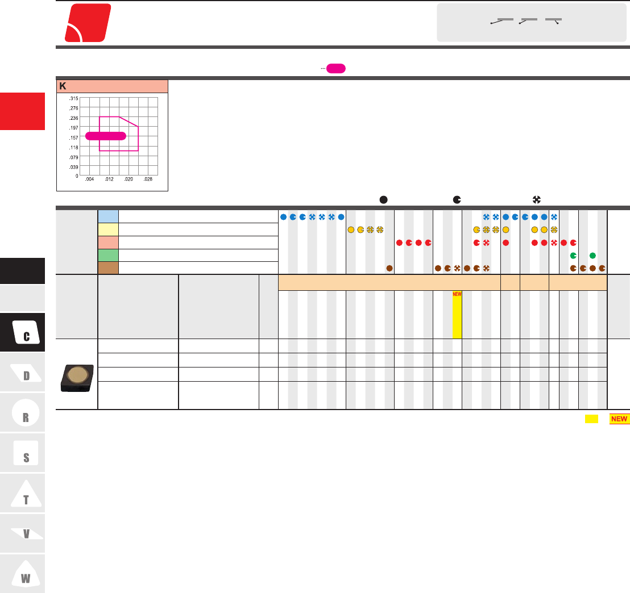
Task: Click the solid black circle legend symbol
Action: 383,199
